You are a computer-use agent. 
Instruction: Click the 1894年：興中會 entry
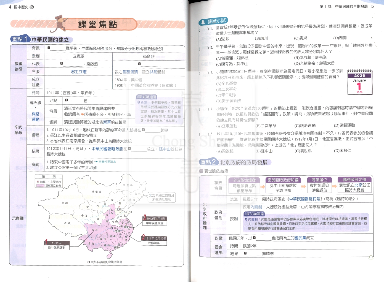[128, 80]
